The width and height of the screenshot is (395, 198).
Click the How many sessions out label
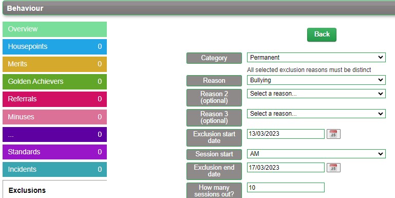pos(214,190)
